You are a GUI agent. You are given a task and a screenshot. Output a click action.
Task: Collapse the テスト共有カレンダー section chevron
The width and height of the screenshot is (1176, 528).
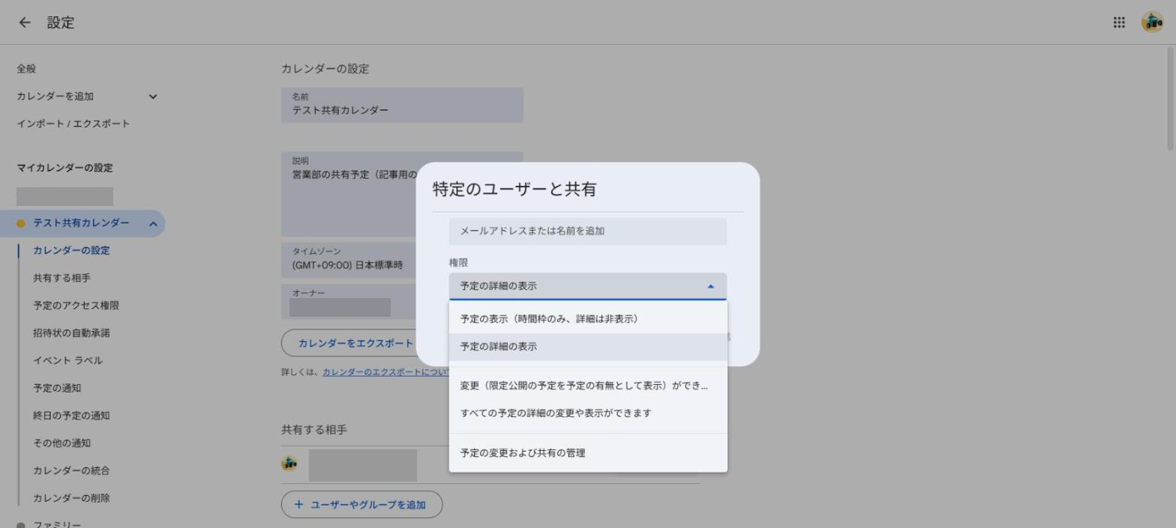point(152,224)
